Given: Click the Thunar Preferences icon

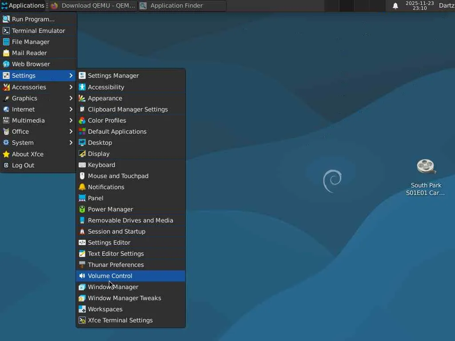Looking at the screenshot, I should tap(82, 265).
